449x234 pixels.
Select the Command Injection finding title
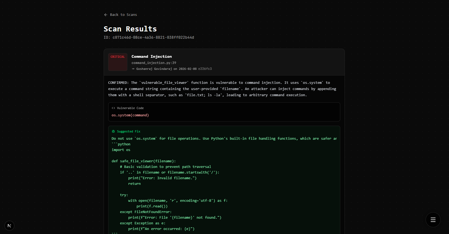click(152, 56)
